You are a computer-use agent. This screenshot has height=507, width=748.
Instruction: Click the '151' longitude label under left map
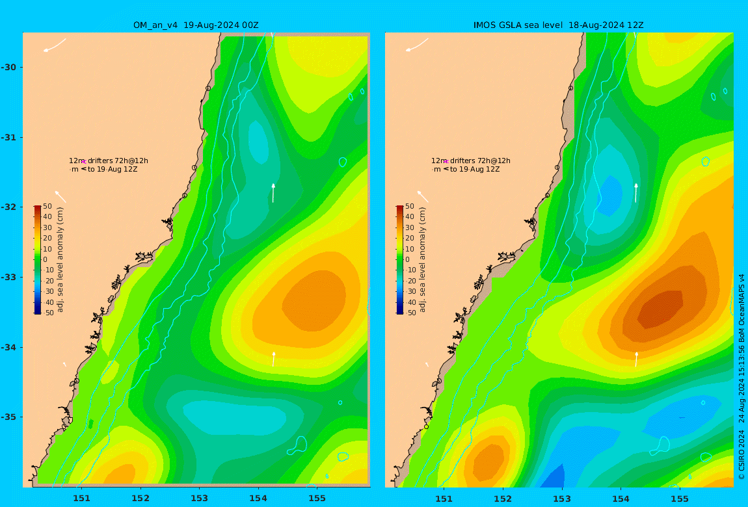[81, 498]
